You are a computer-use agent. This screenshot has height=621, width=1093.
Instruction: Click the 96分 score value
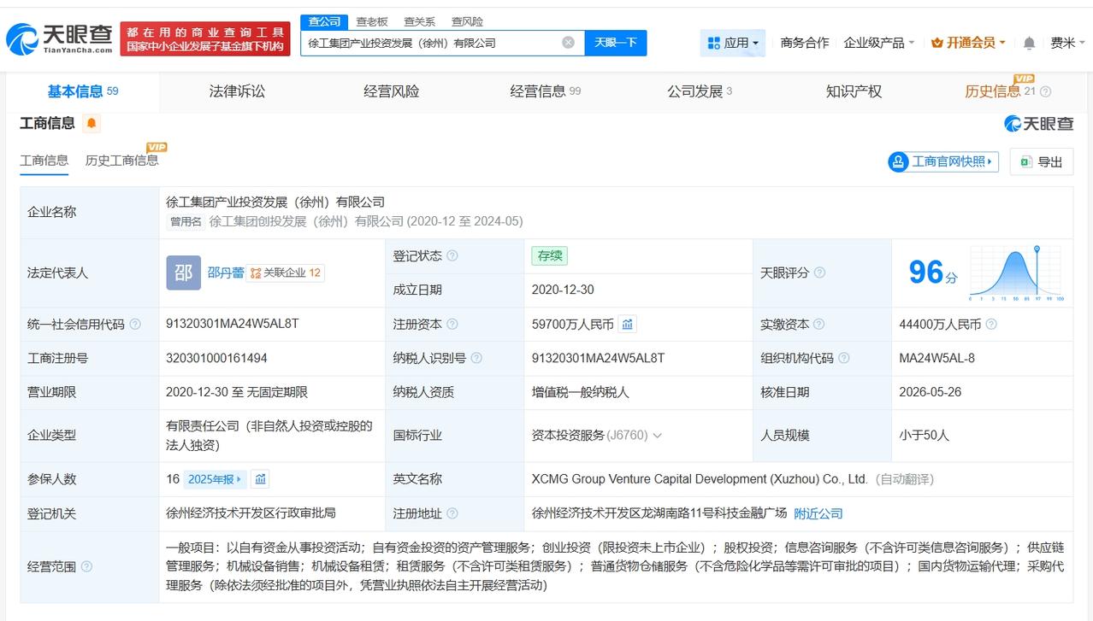[933, 272]
